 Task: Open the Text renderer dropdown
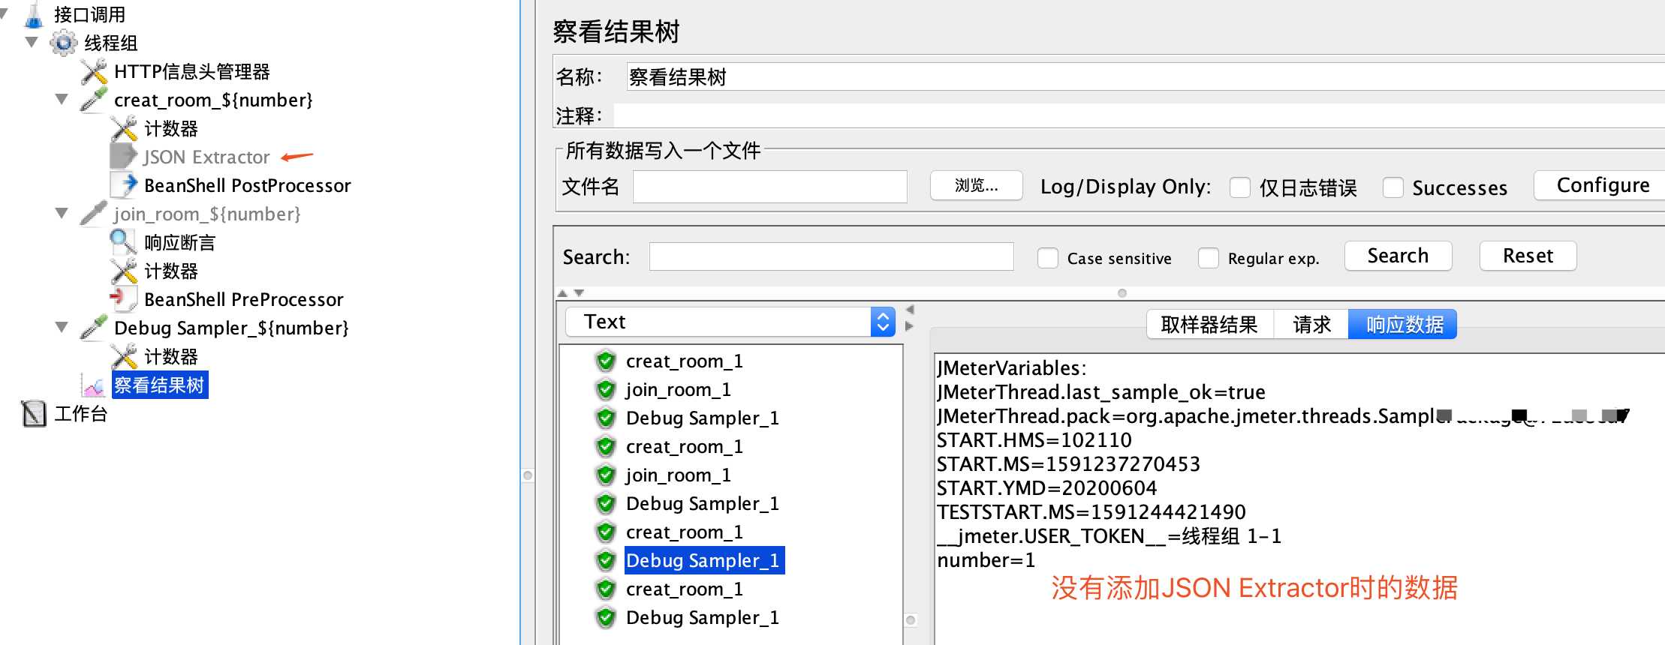tap(730, 322)
